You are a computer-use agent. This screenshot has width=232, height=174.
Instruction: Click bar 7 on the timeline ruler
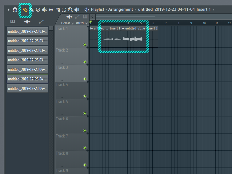tap(166, 23)
